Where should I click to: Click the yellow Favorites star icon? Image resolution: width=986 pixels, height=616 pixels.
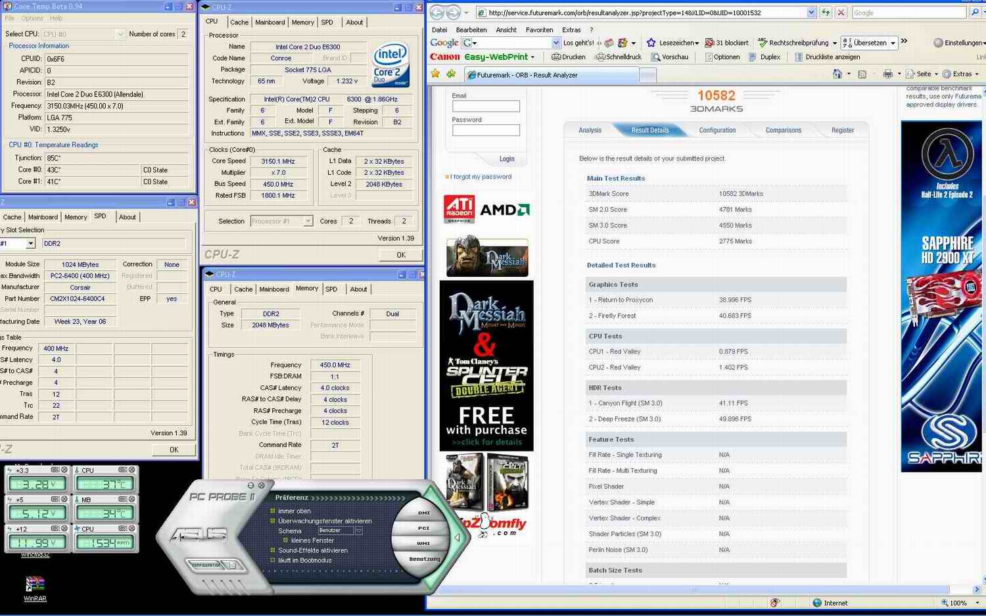tap(435, 74)
